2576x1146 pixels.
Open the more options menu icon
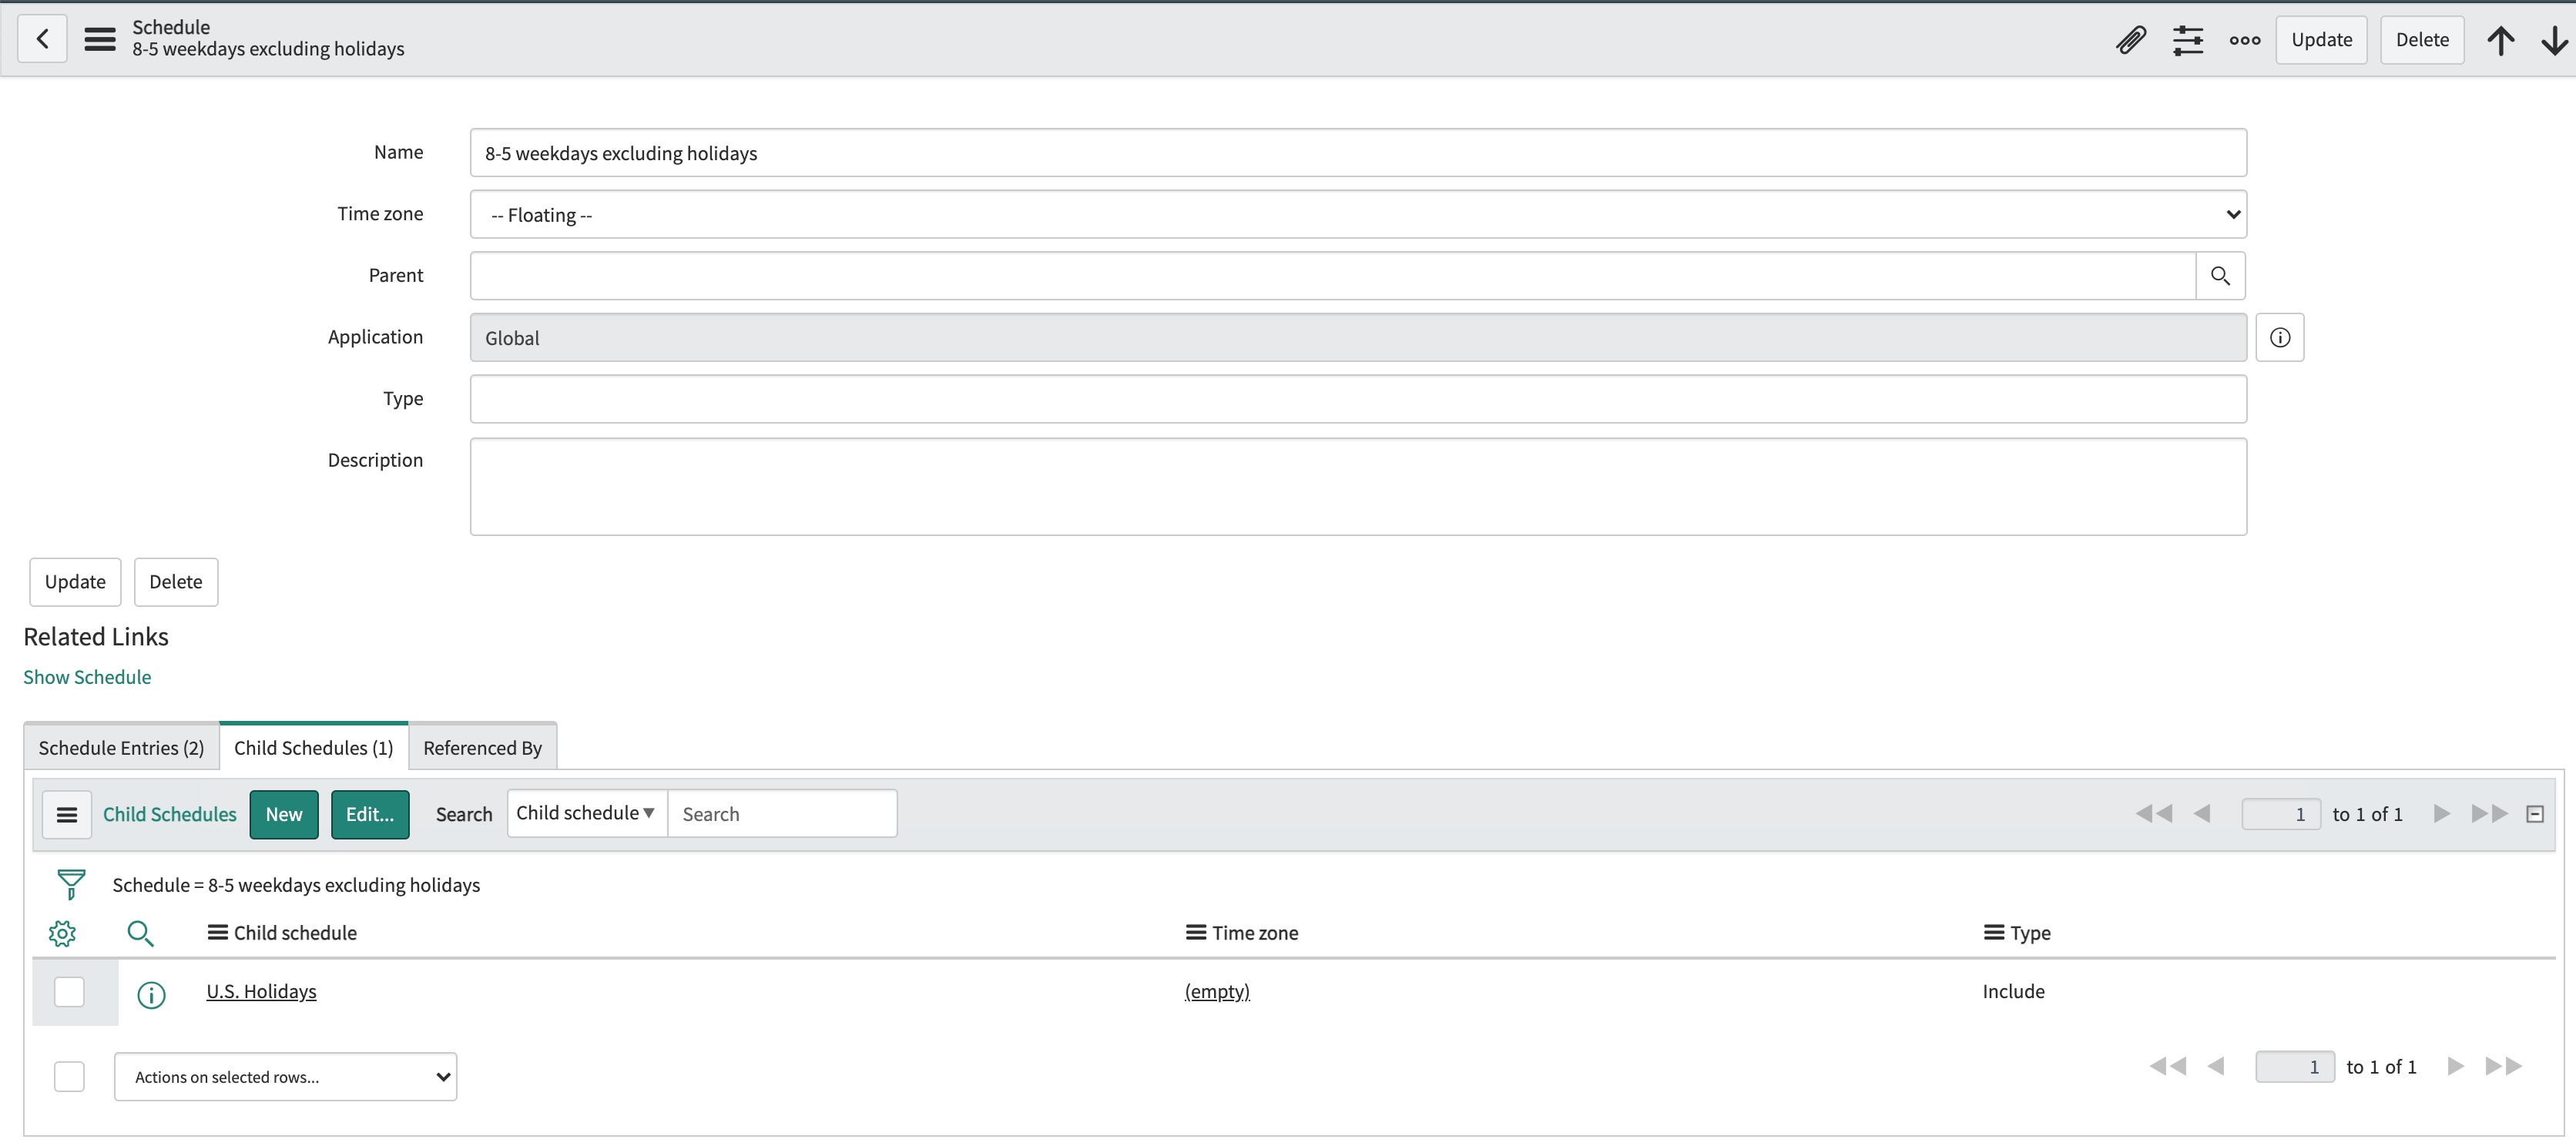click(x=2244, y=40)
